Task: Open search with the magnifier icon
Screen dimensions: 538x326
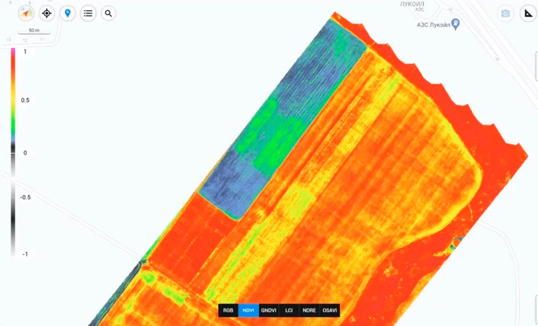Action: pyautogui.click(x=109, y=13)
